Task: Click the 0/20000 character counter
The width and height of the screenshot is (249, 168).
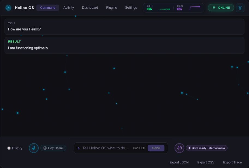Action: coord(139,148)
